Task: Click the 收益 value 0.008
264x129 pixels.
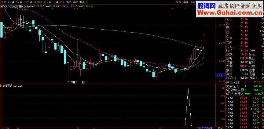Action: tap(244, 78)
